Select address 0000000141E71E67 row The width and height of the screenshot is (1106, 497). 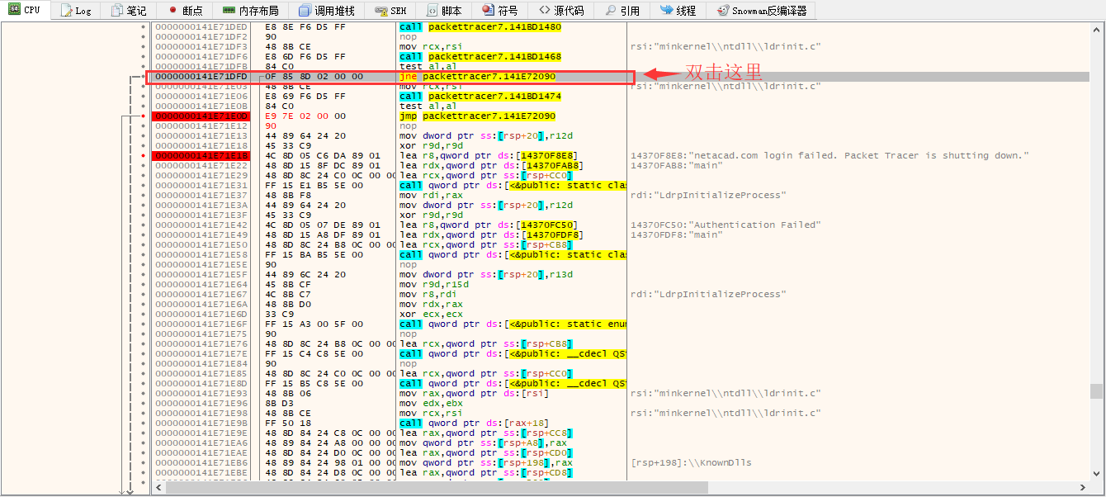point(201,294)
